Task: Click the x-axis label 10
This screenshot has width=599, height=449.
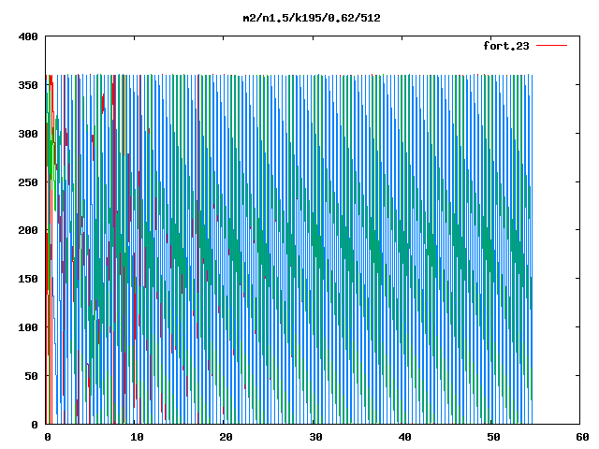Action: (x=137, y=437)
